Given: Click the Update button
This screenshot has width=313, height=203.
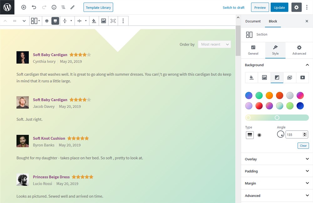Looking at the screenshot, I should (x=279, y=8).
